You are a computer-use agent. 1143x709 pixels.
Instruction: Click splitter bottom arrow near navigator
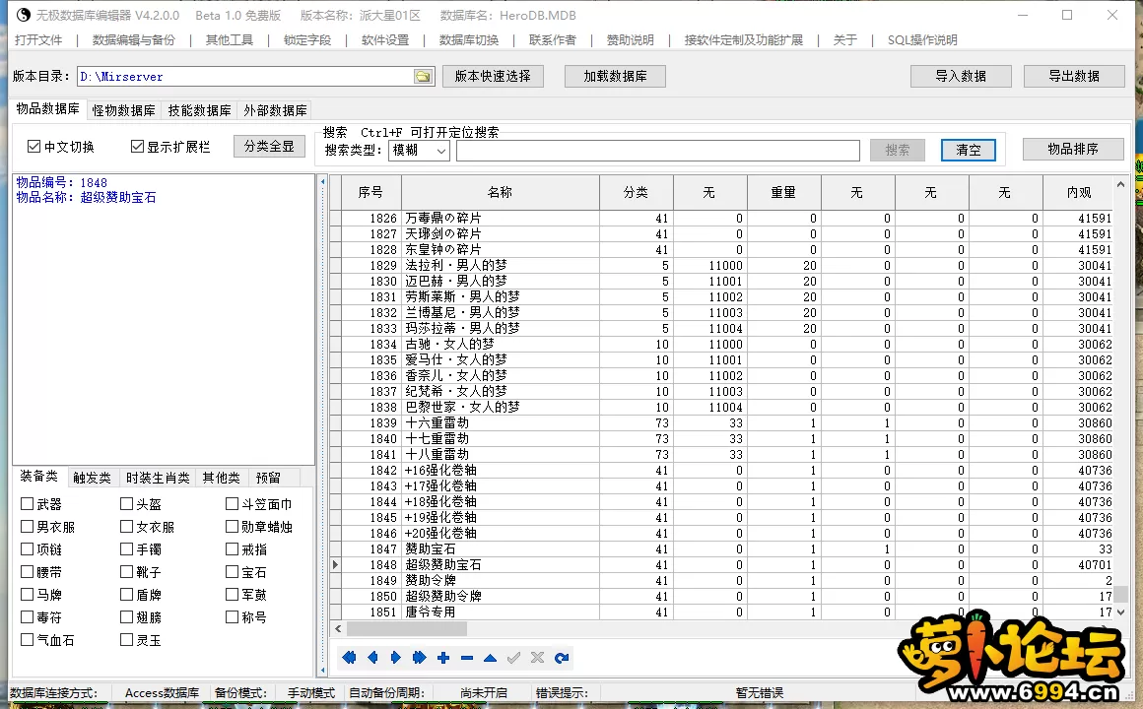(322, 670)
